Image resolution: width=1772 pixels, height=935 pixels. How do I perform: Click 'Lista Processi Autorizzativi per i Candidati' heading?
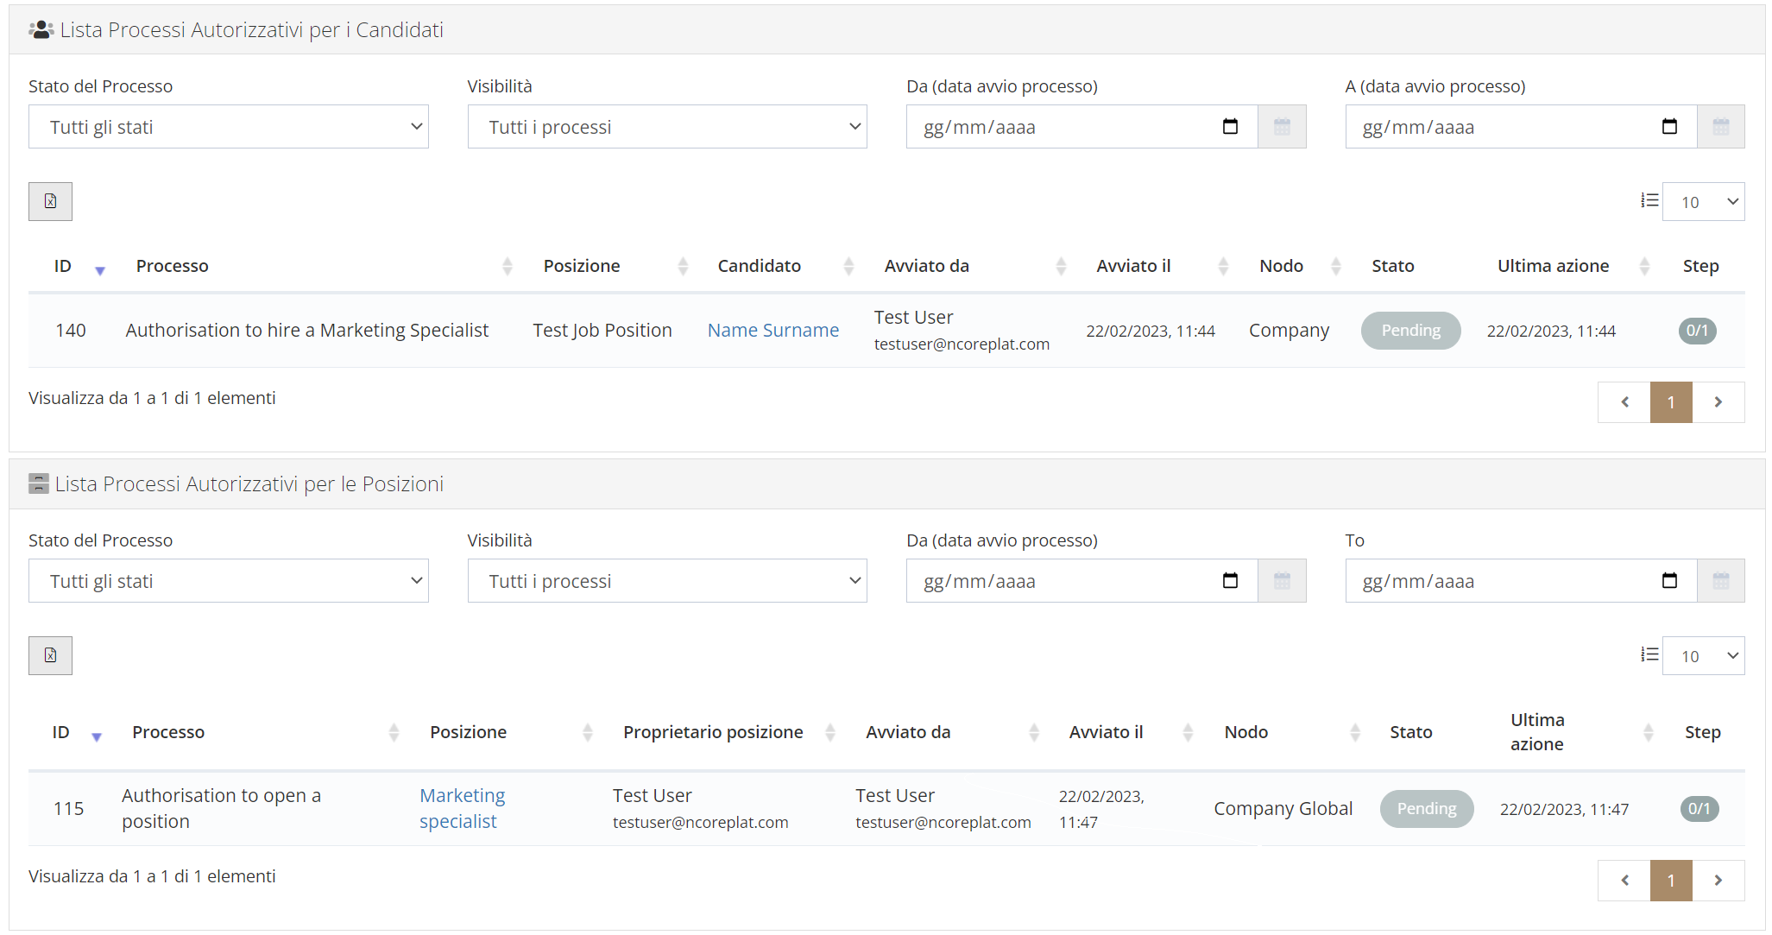251,30
